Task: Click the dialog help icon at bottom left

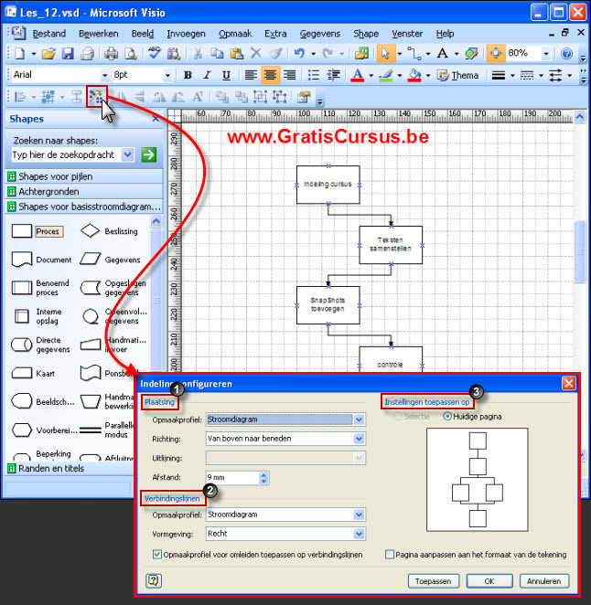Action: coord(154,580)
